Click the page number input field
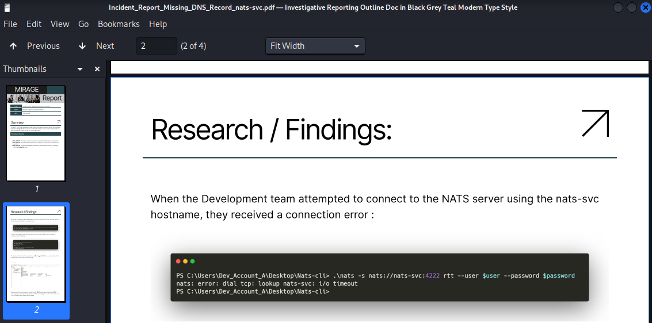 [156, 46]
